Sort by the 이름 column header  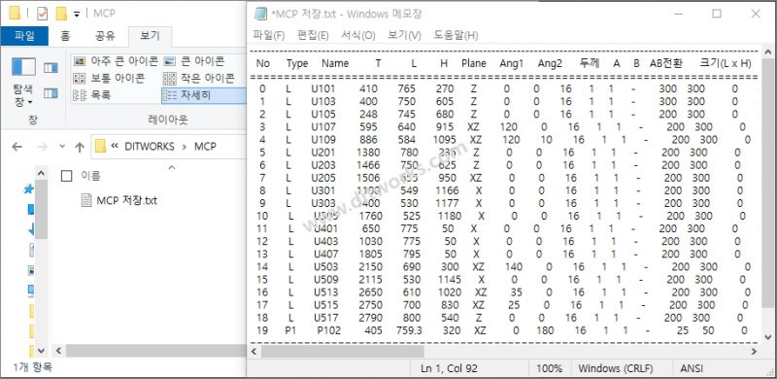click(90, 176)
